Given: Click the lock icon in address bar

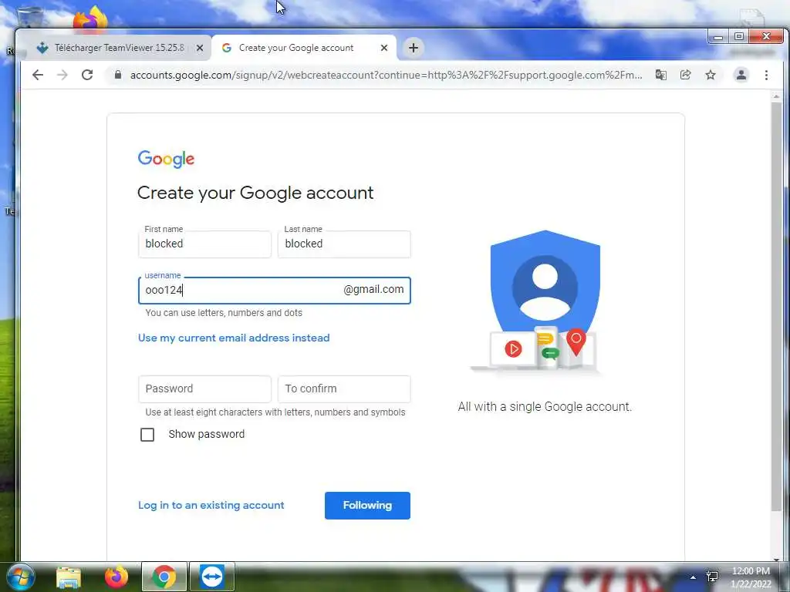Looking at the screenshot, I should (118, 75).
